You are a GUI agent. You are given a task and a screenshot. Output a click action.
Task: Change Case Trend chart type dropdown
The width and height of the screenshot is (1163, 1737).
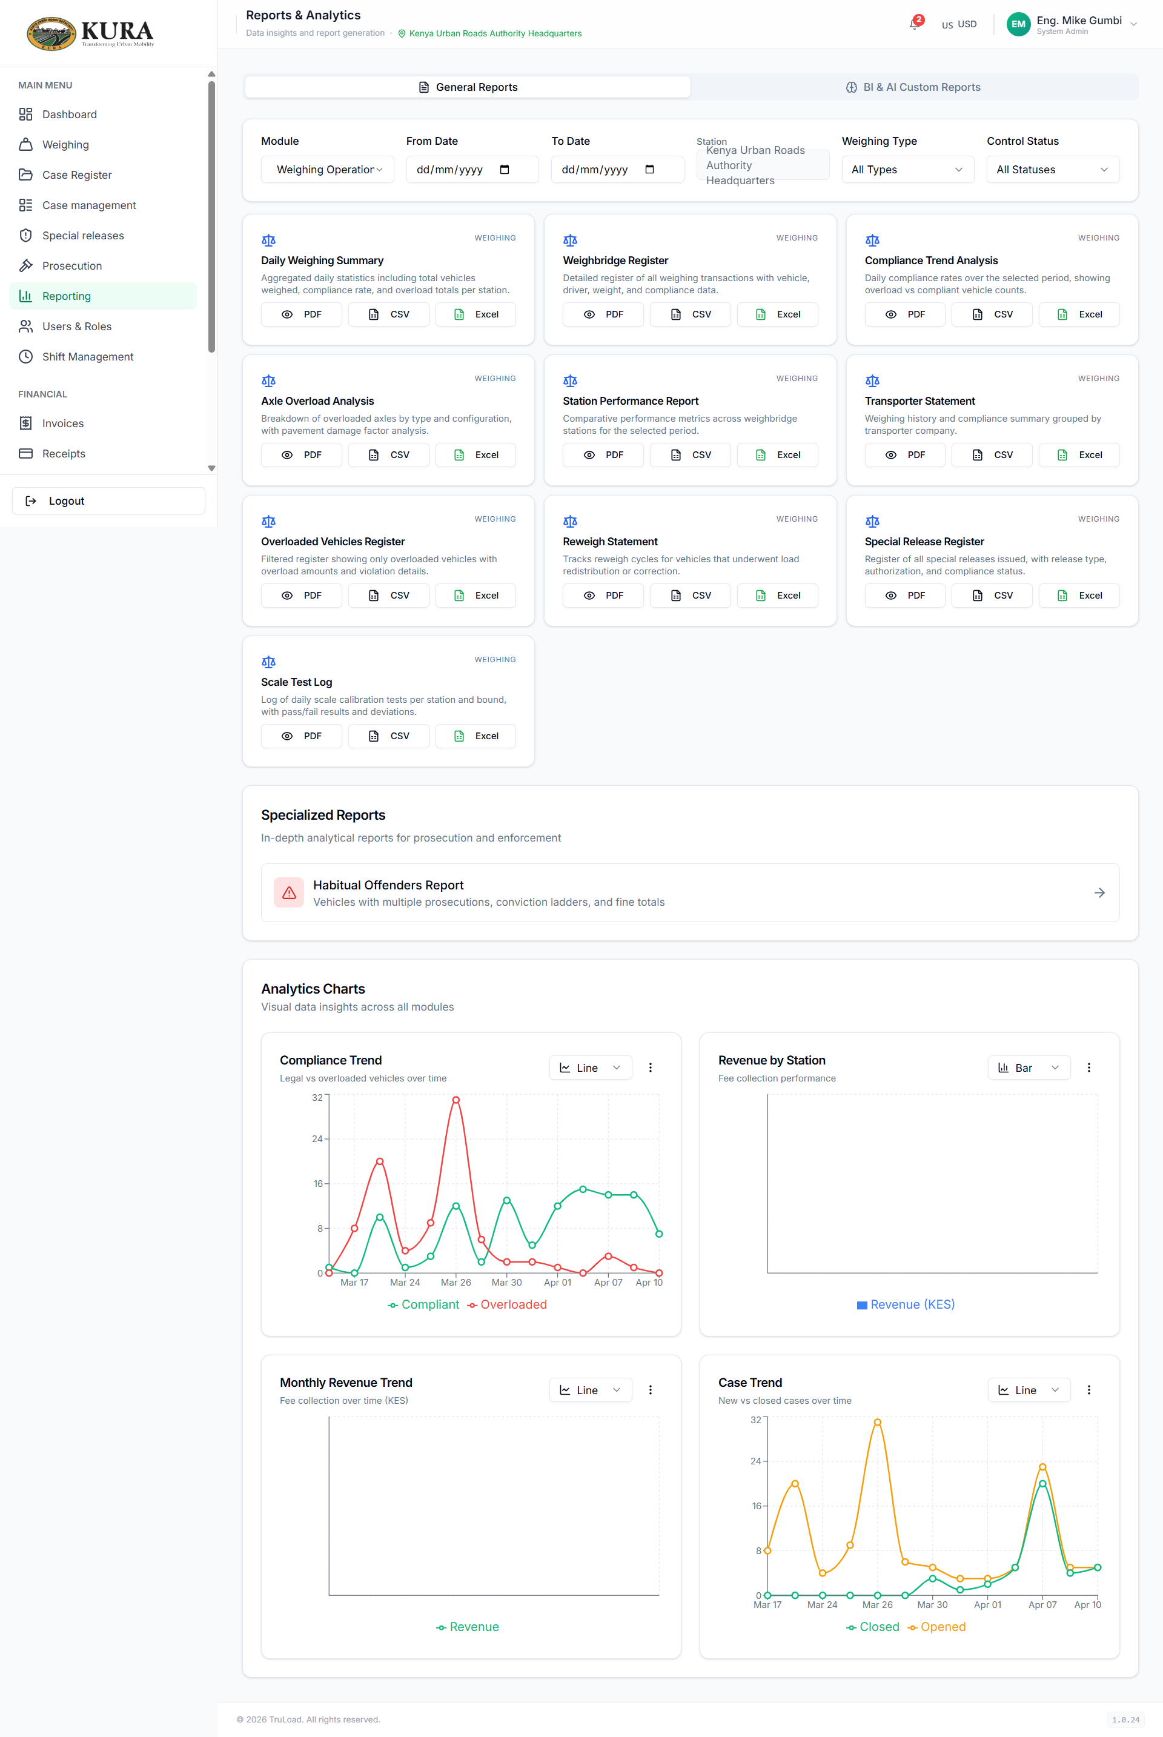point(1029,1390)
